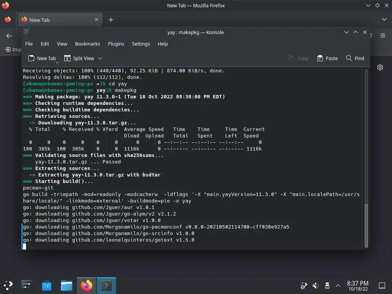Click the New Tab button in Konsole toolbar
The height and width of the screenshot is (294, 392).
click(x=42, y=58)
